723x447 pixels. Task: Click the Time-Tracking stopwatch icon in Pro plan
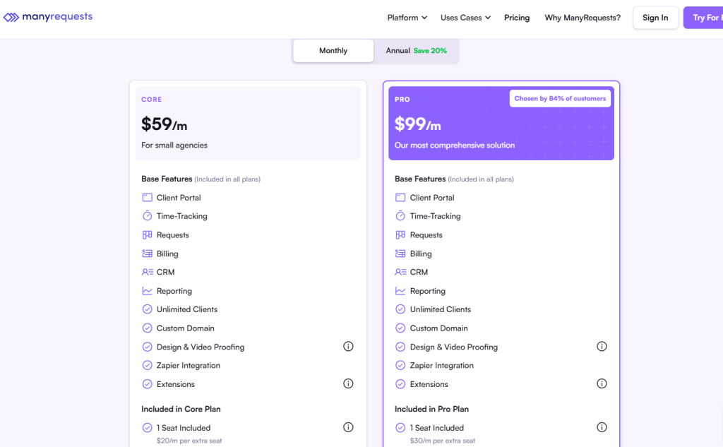pyautogui.click(x=400, y=216)
